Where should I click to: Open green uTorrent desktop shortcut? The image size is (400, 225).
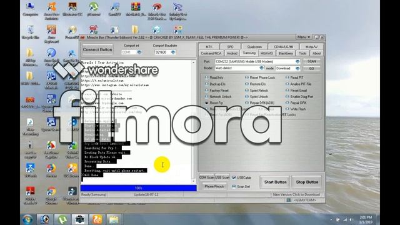pos(94,9)
